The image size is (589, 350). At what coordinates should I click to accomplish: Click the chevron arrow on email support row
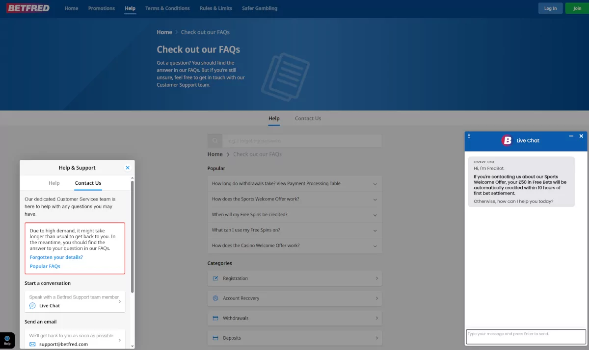point(120,340)
